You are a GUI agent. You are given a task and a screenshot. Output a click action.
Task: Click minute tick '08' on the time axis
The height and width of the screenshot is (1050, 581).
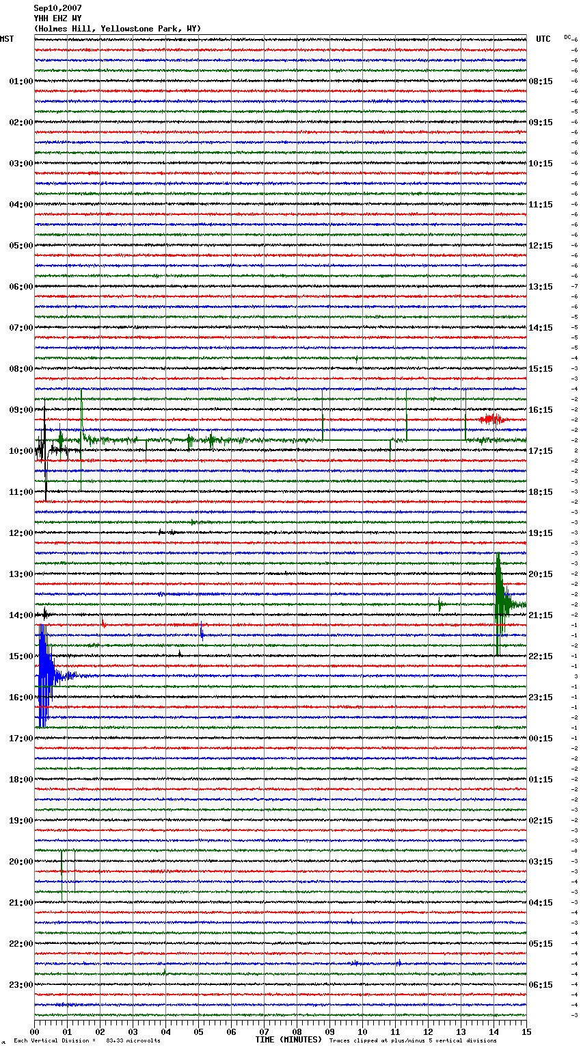[297, 1032]
